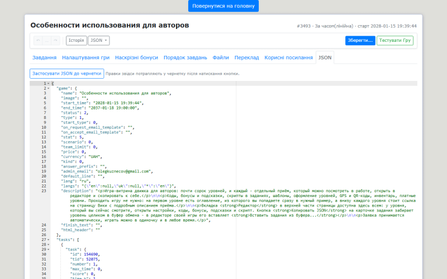Click the "finish_text" line 24
The image size is (447, 279).
coord(82,225)
